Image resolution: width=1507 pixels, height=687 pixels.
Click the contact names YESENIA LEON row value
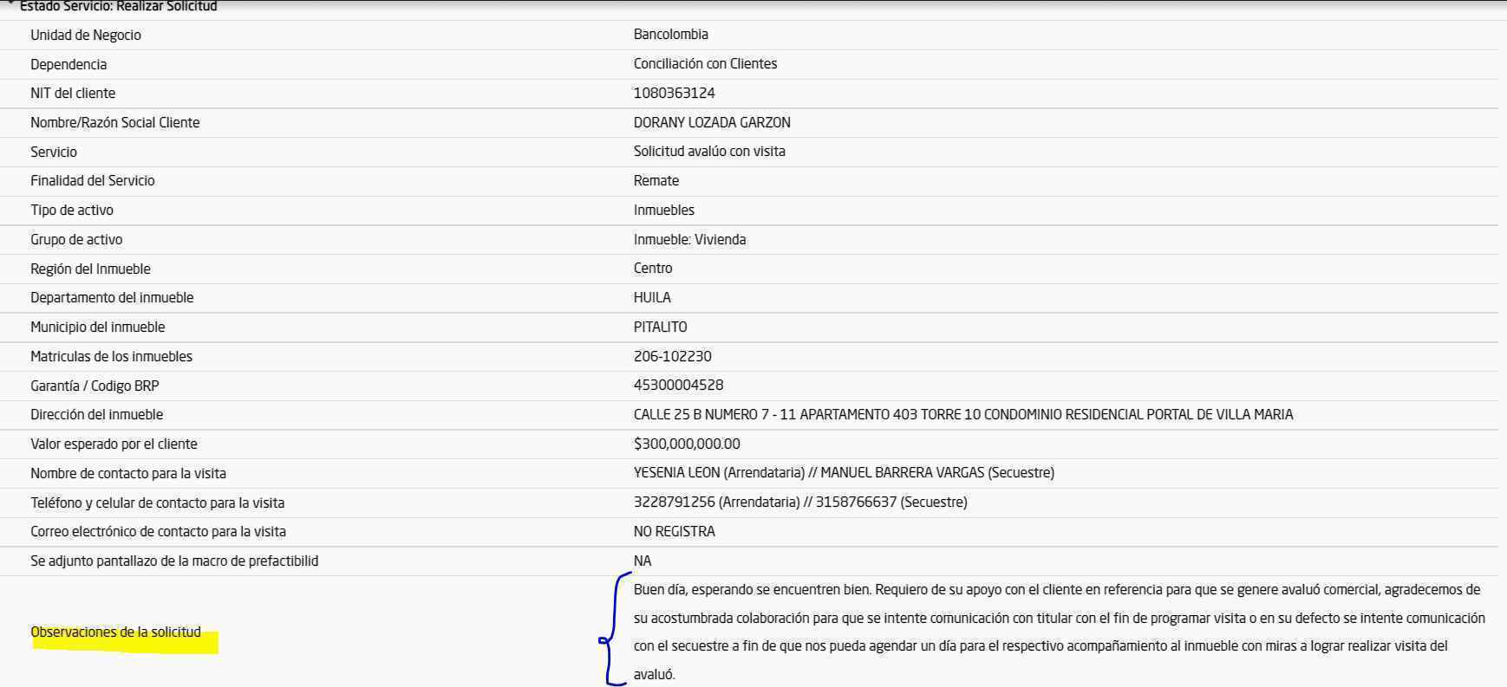(x=843, y=473)
